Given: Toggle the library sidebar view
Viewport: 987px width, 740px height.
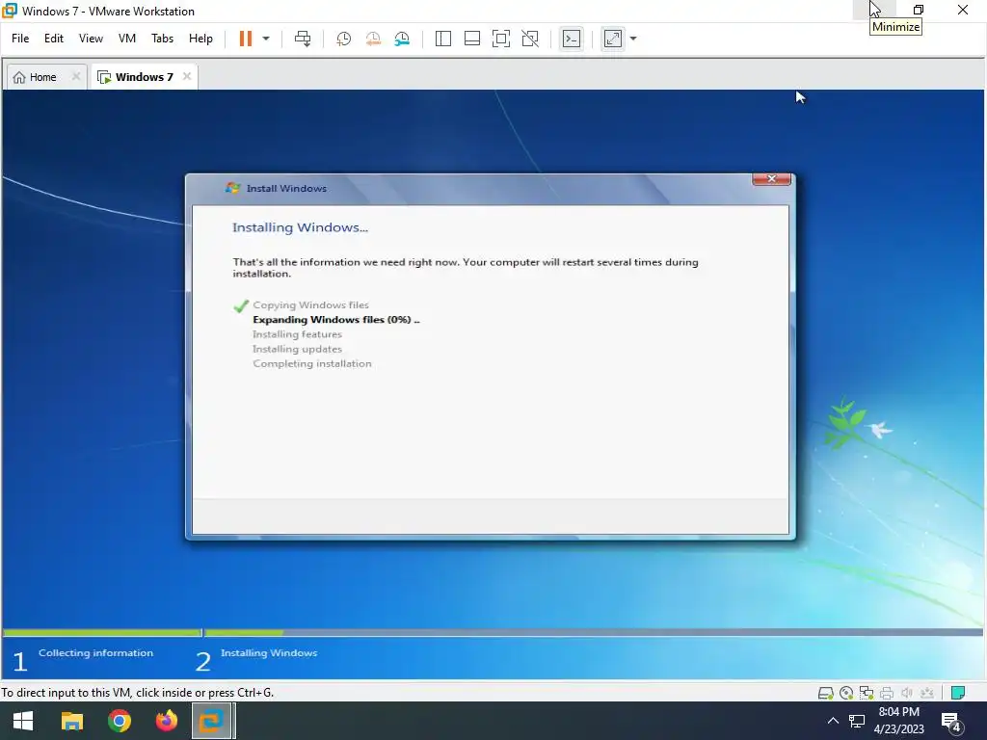Looking at the screenshot, I should [x=443, y=39].
